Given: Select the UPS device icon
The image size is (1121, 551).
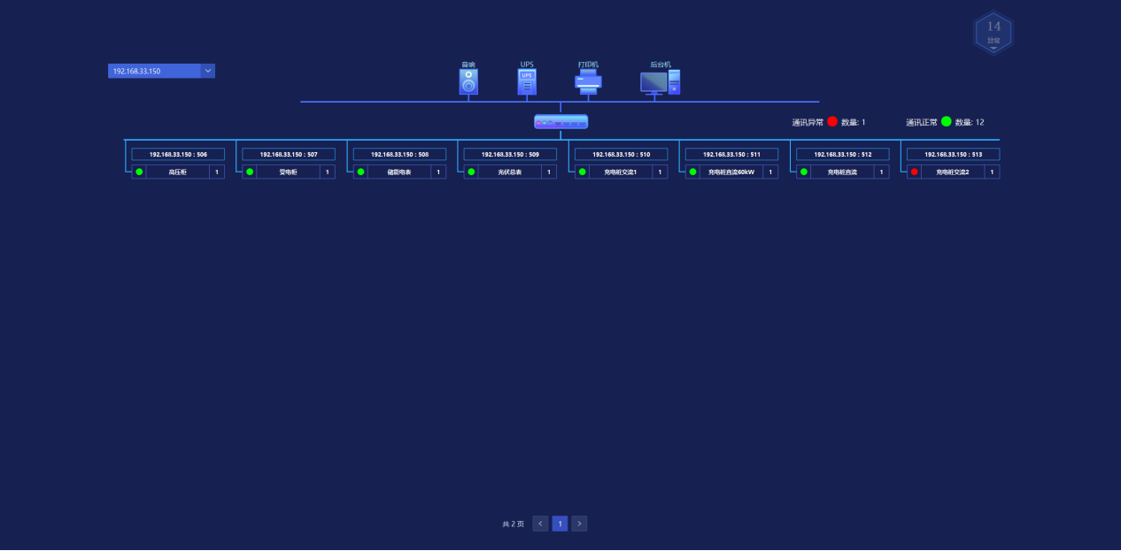Looking at the screenshot, I should (527, 81).
